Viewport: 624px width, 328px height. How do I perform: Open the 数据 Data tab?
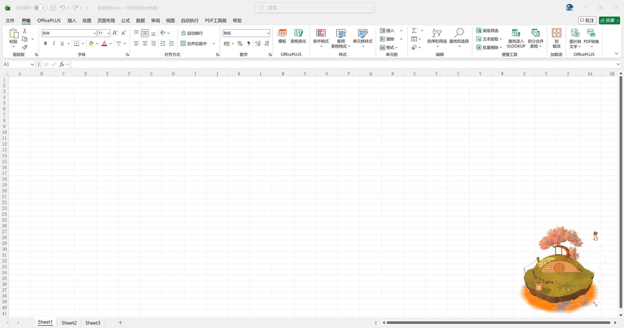140,20
